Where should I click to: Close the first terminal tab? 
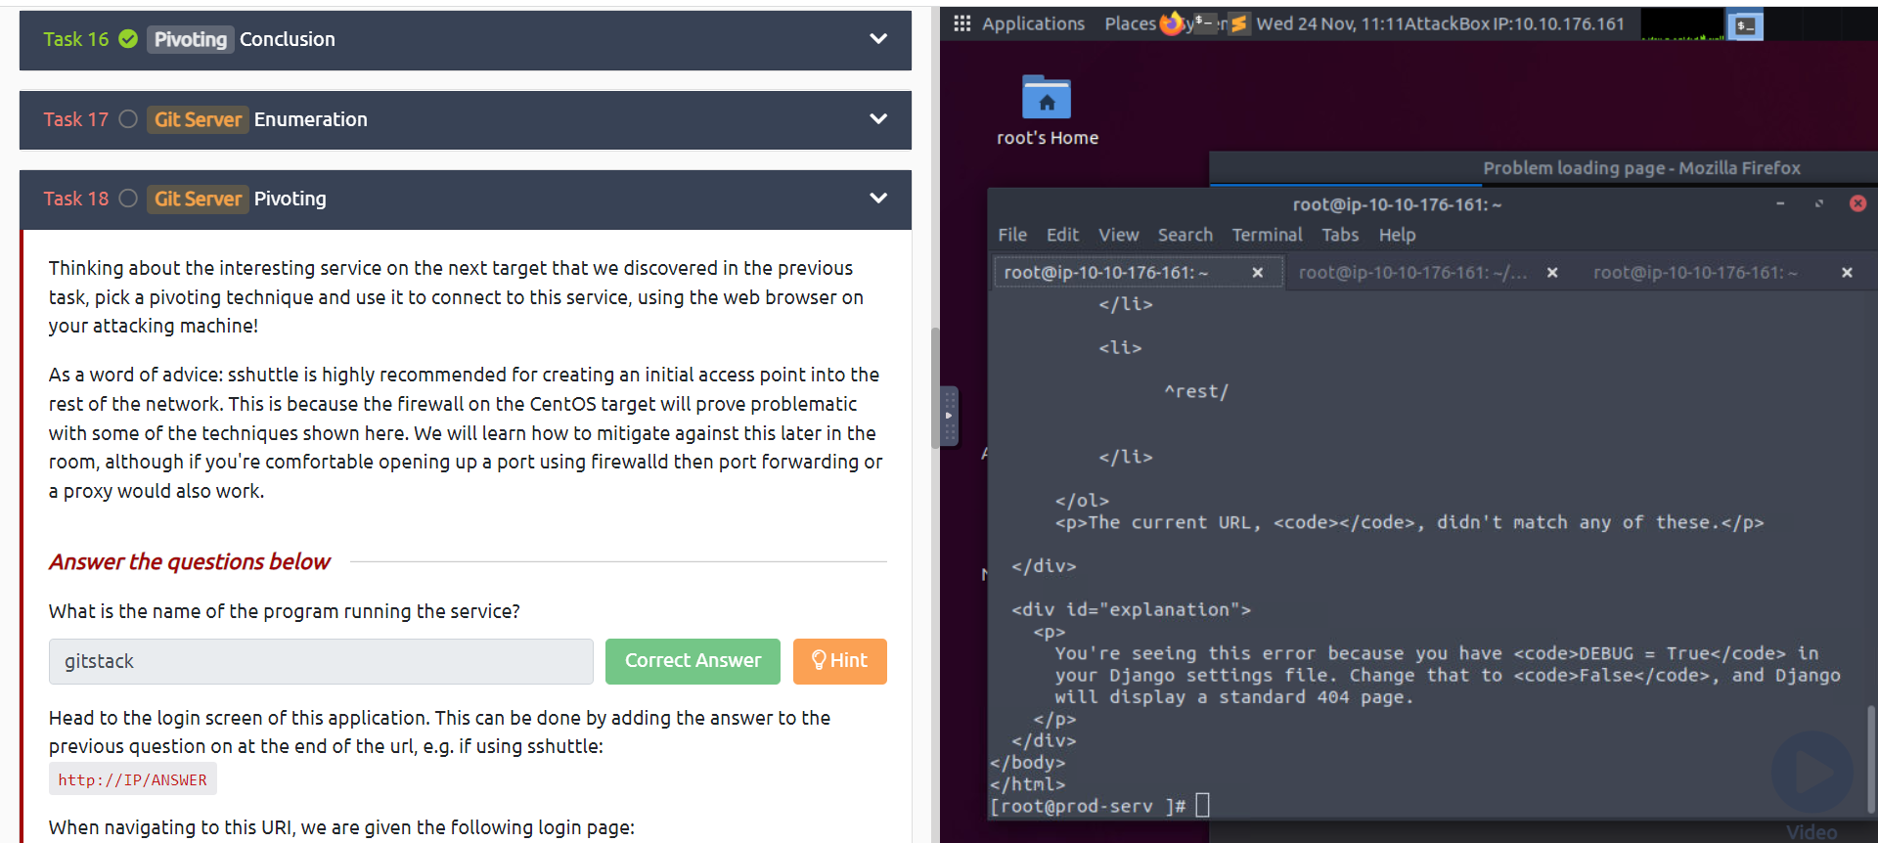[x=1258, y=273]
